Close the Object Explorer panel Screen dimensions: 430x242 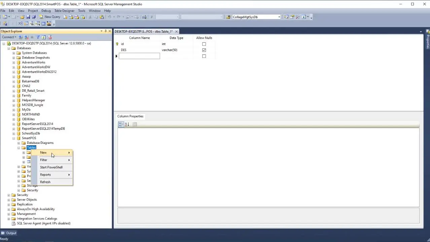coord(109,31)
